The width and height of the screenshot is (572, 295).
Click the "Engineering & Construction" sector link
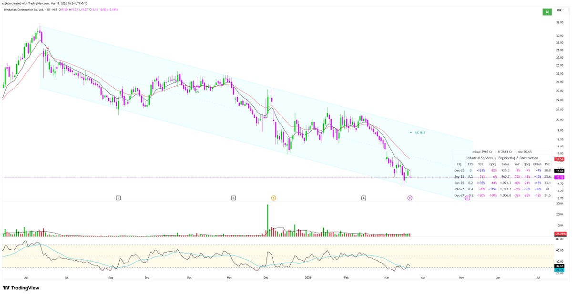(x=518, y=158)
